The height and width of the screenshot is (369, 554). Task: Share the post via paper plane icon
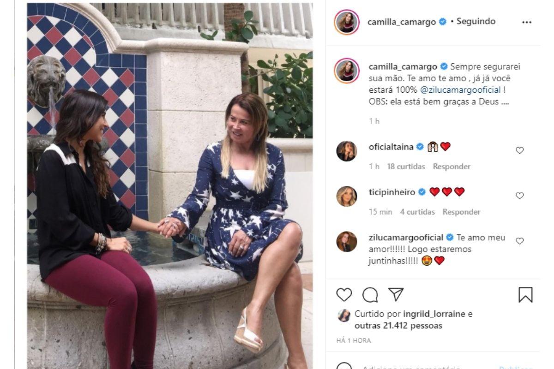click(396, 294)
